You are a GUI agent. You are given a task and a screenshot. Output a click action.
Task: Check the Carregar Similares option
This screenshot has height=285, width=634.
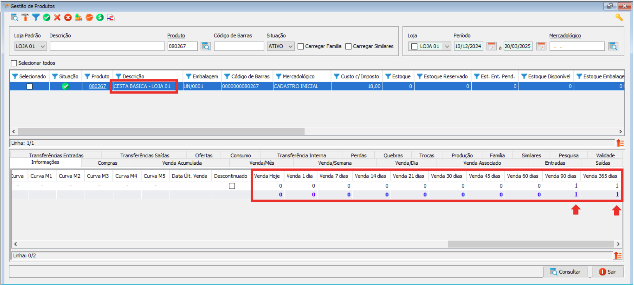[x=348, y=46]
